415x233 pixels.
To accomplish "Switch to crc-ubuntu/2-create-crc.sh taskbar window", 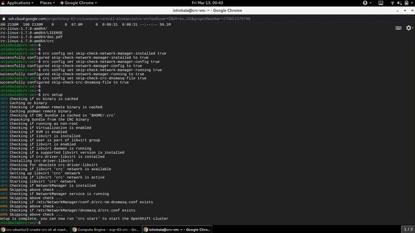I will click(x=34, y=230).
